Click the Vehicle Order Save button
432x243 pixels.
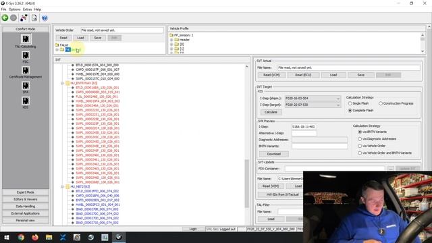point(97,38)
